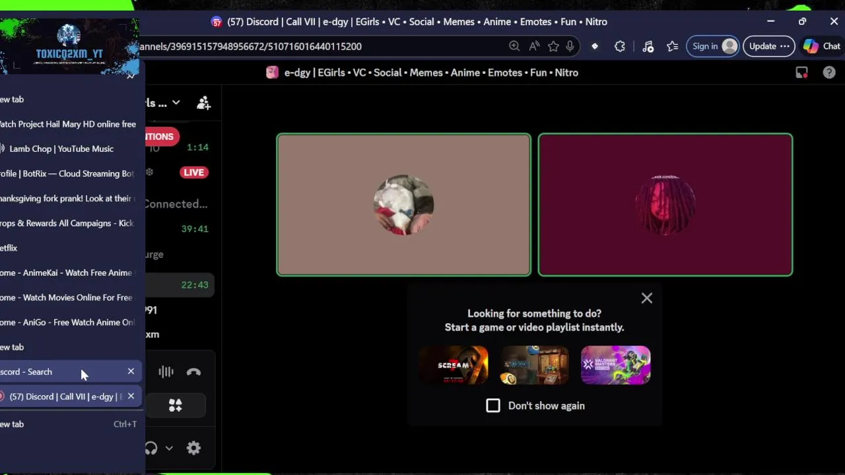Screen dimensions: 845x475
Task: Click the Sign in profile button
Action: tap(712, 46)
